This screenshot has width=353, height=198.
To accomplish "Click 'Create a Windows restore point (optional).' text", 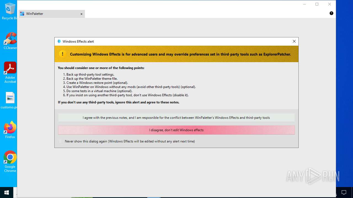I will point(97,83).
